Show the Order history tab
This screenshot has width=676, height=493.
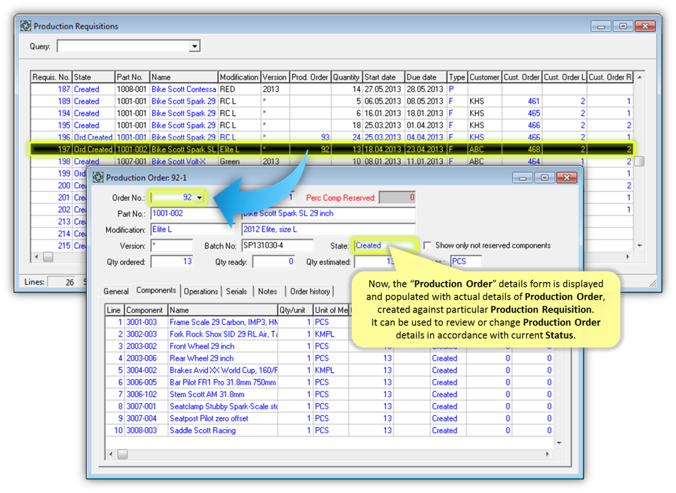(x=310, y=291)
